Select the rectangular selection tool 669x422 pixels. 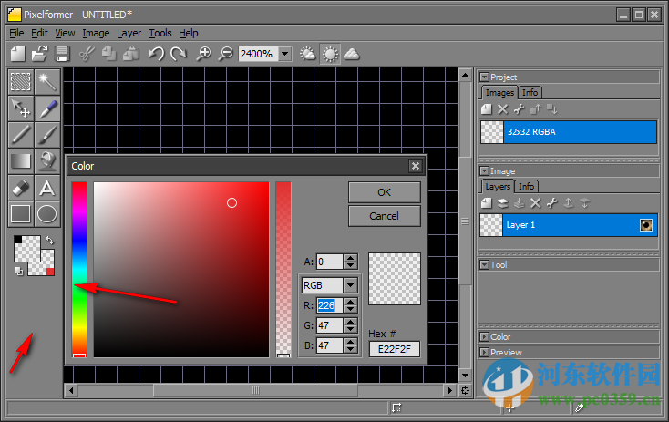[21, 81]
